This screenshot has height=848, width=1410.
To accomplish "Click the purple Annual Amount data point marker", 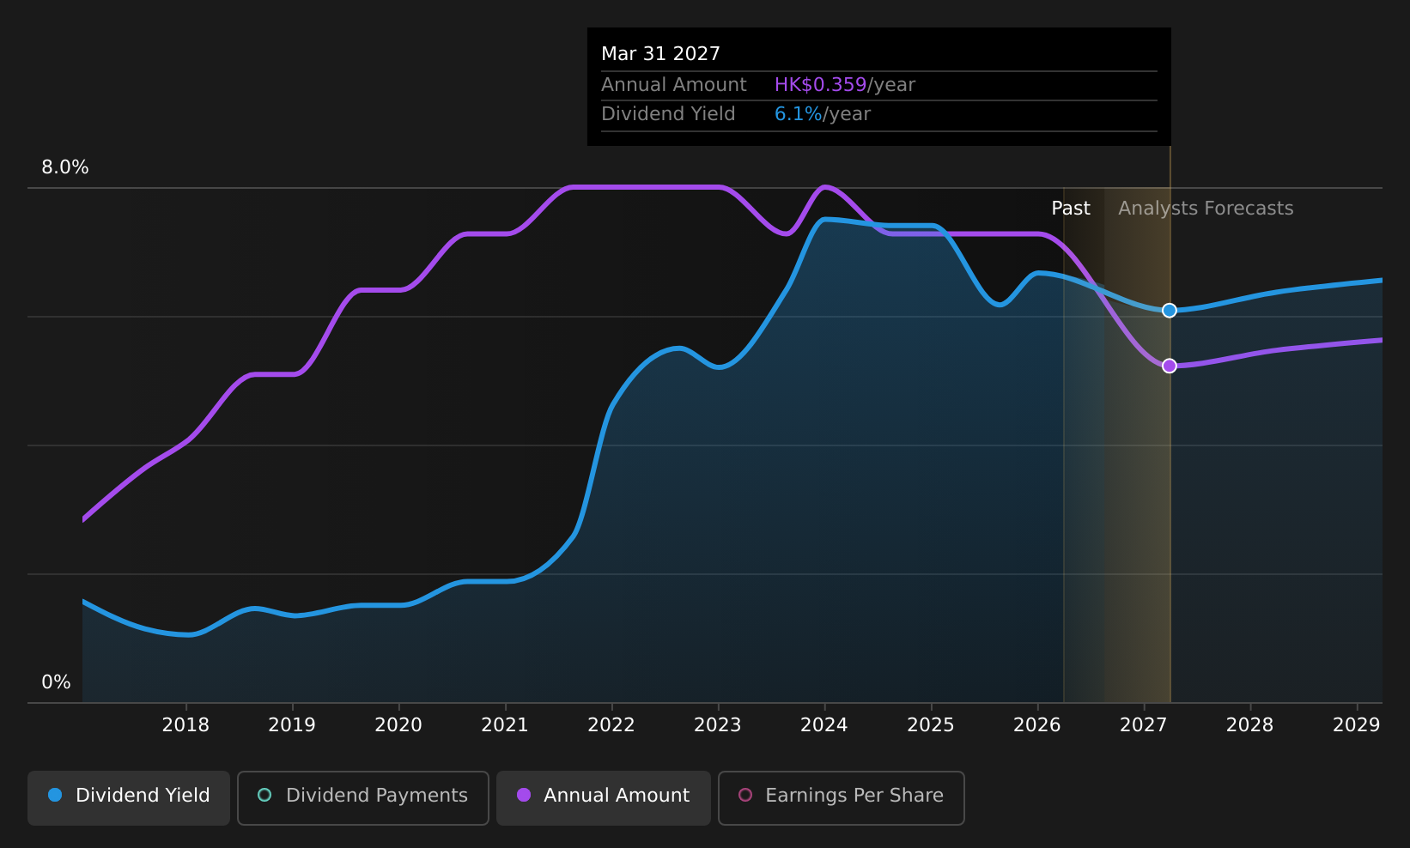I will coord(1169,366).
